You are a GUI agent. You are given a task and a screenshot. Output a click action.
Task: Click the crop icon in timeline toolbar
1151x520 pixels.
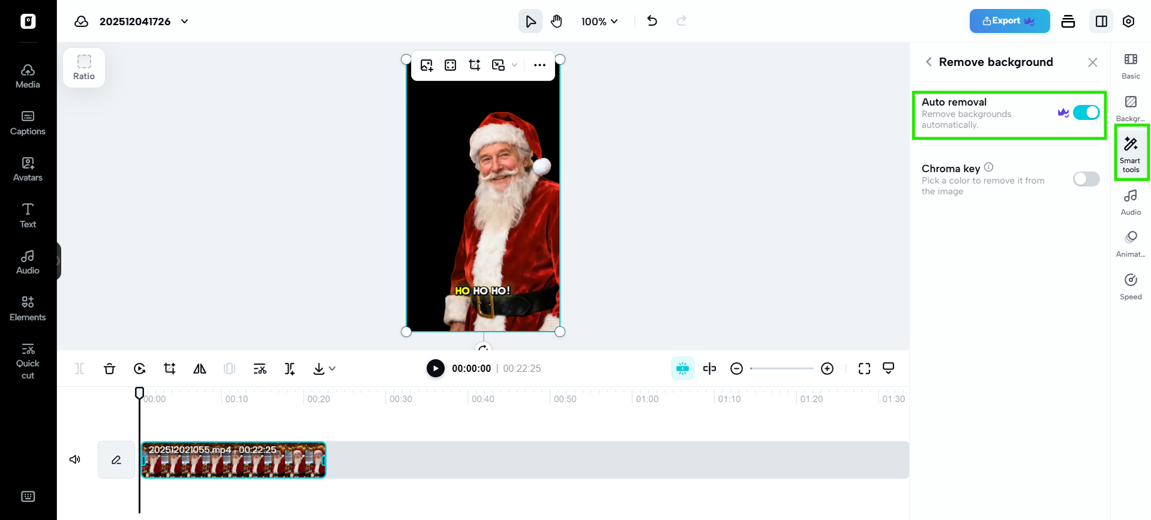point(170,368)
